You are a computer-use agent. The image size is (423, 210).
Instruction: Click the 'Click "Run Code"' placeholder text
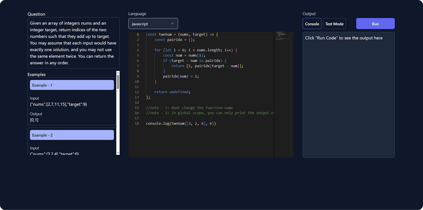coord(344,38)
